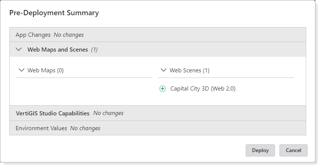The width and height of the screenshot is (321, 168).
Task: Click the green plus icon beside Capital City 3D
Action: point(162,89)
